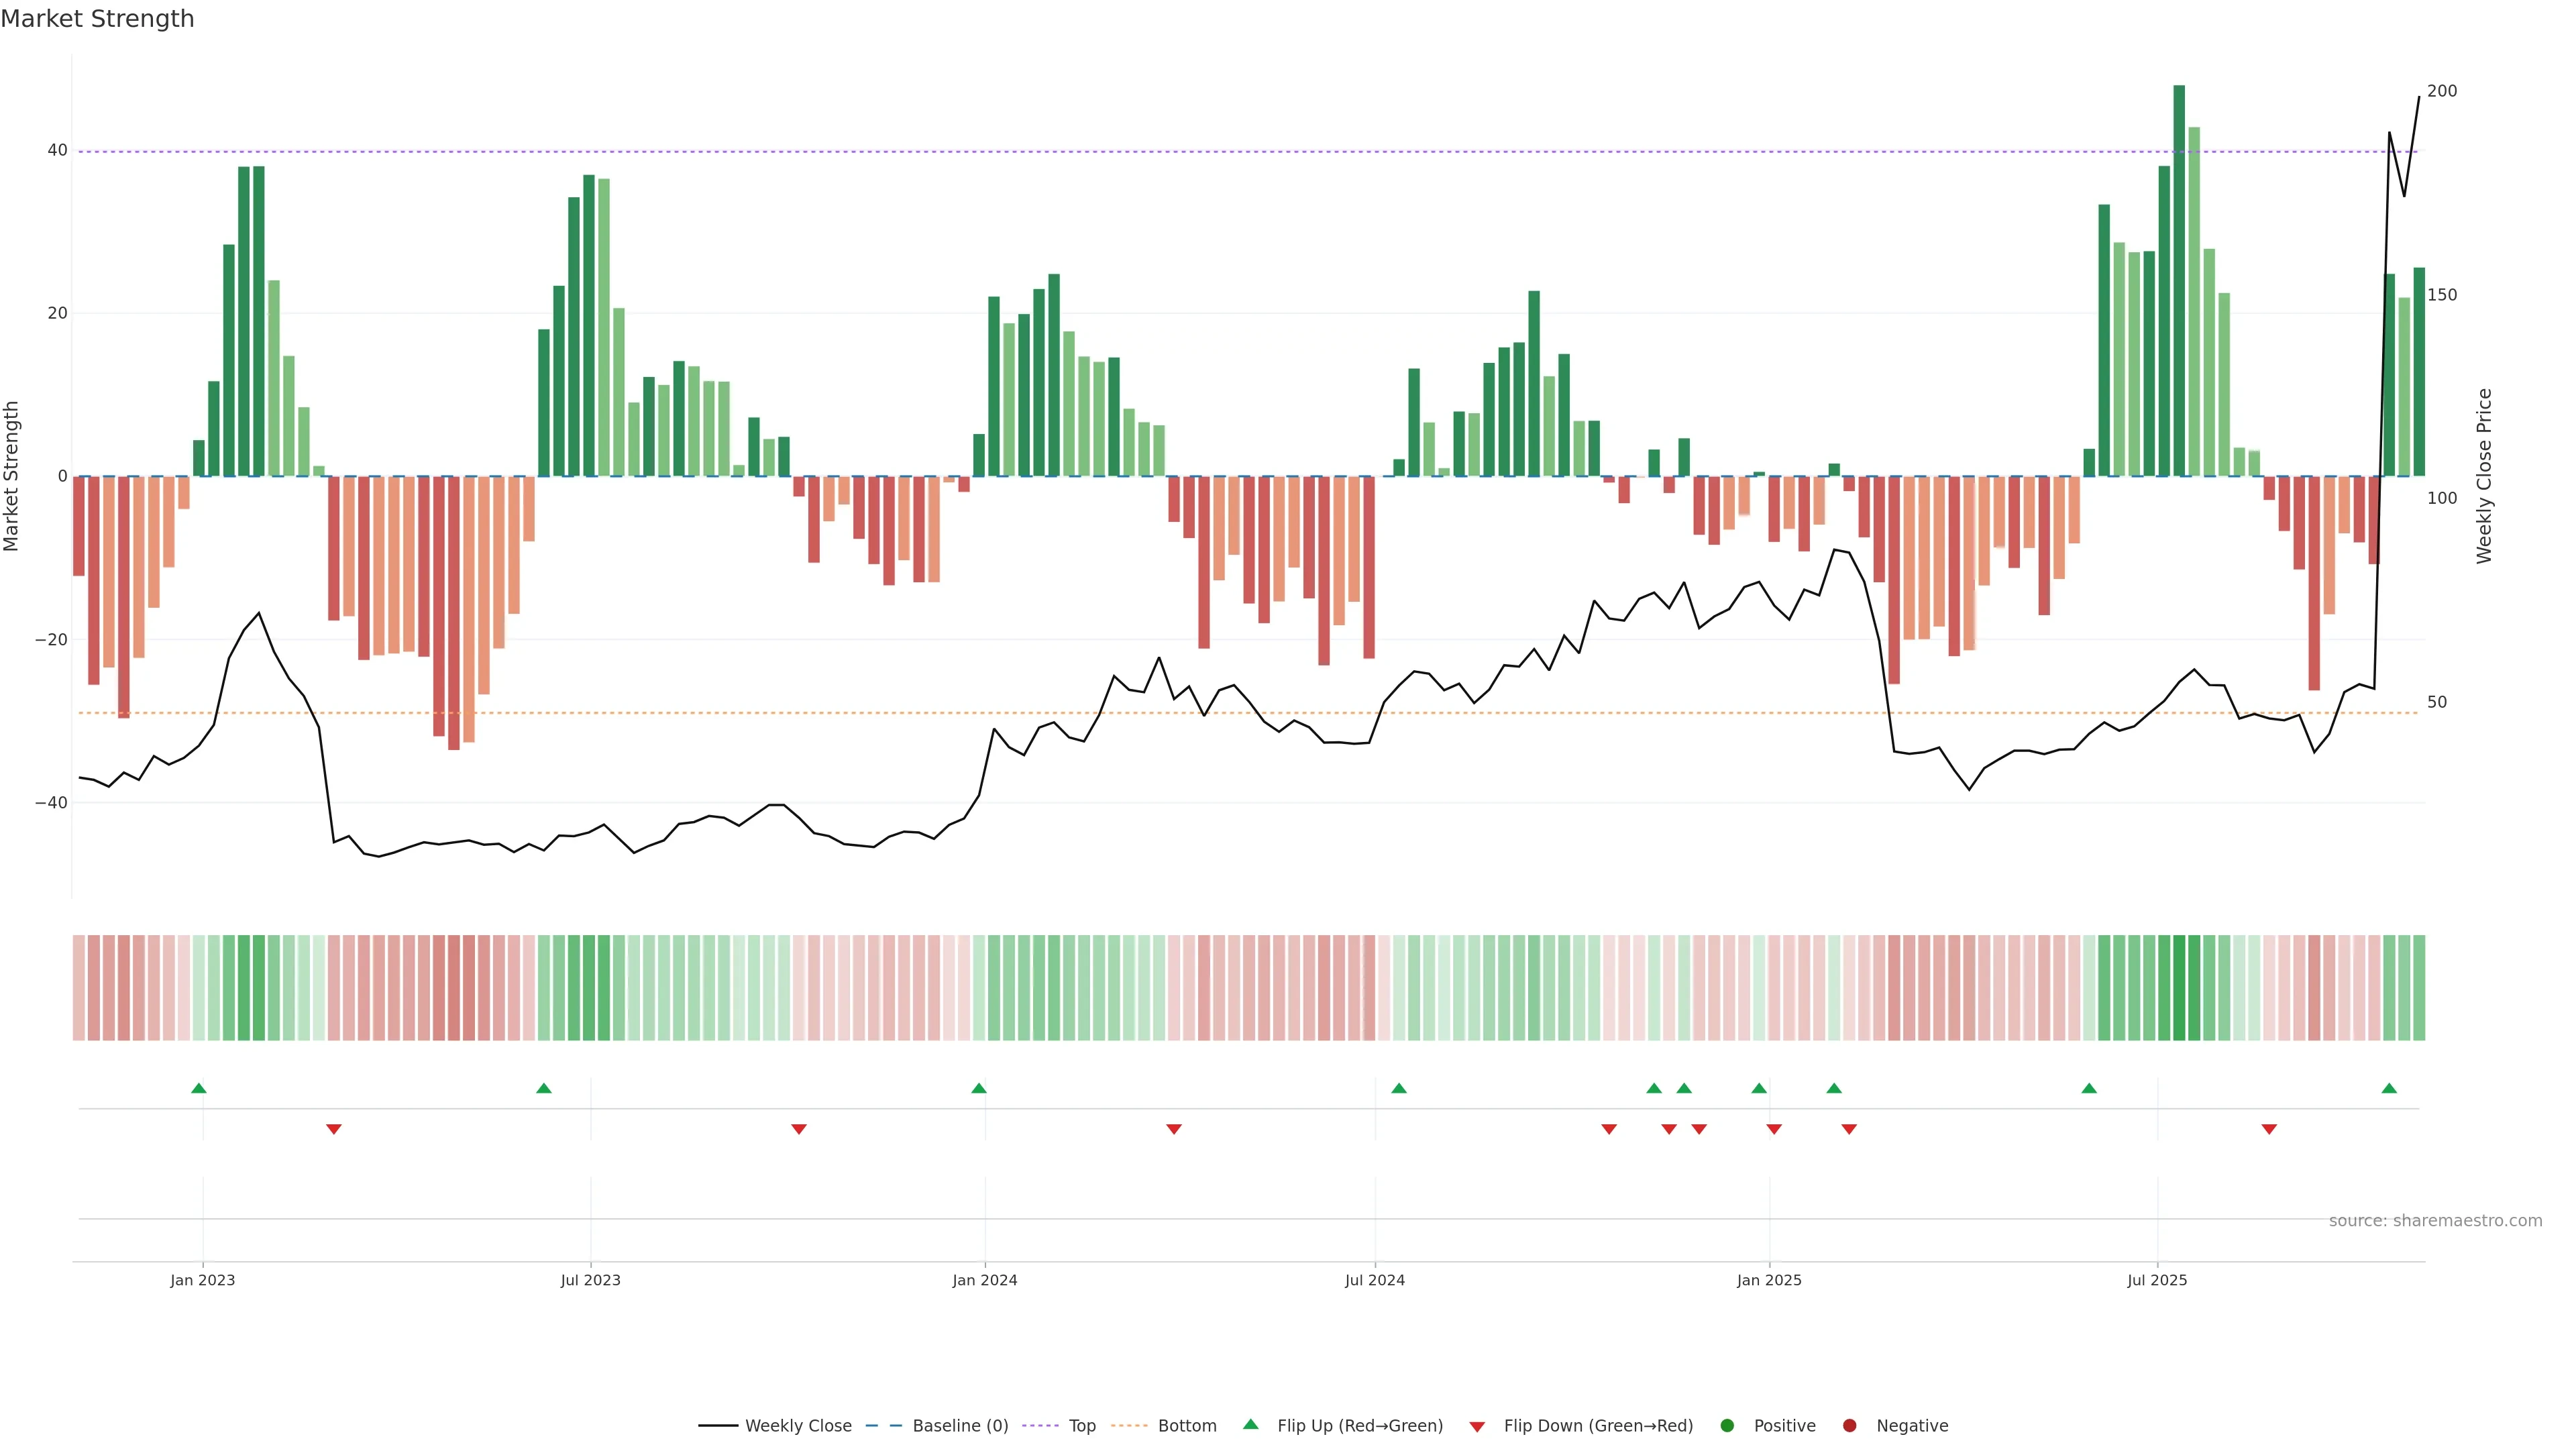Click the Positive green circle legend icon
2576x1449 pixels.
[1727, 1426]
